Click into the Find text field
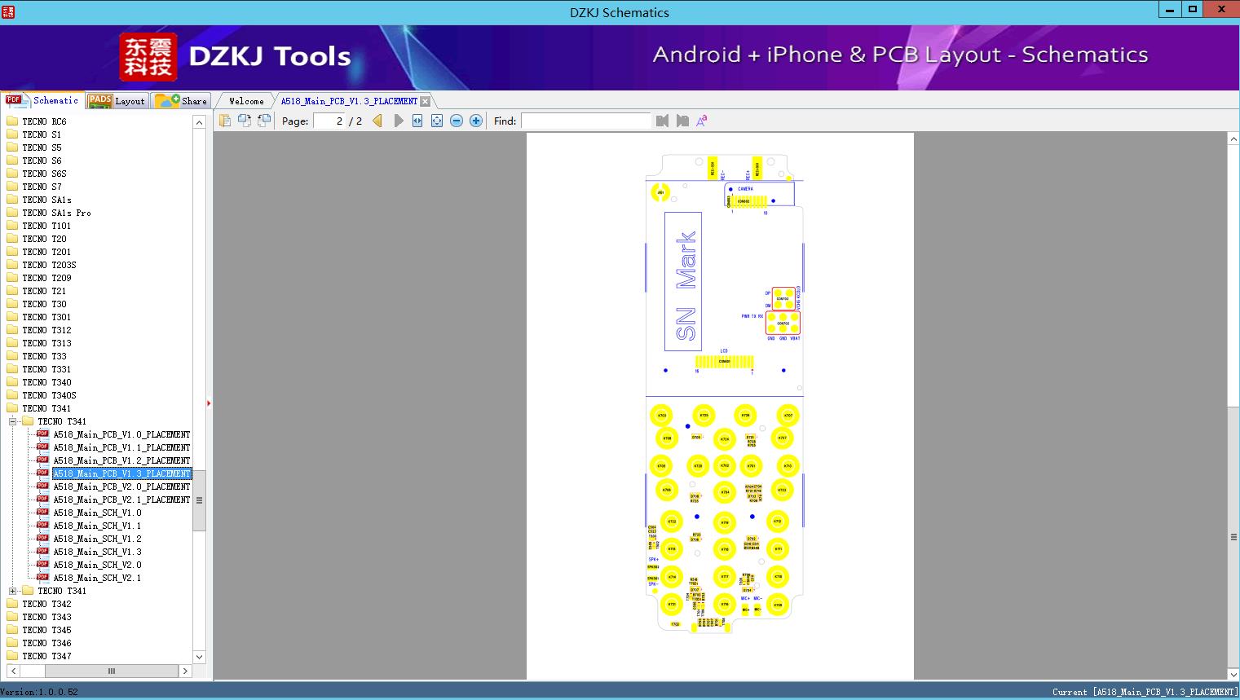1240x700 pixels. pos(585,121)
